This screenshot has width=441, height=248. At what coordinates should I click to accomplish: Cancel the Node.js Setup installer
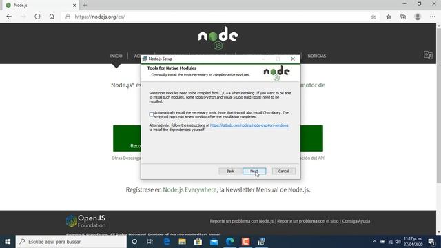[283, 171]
